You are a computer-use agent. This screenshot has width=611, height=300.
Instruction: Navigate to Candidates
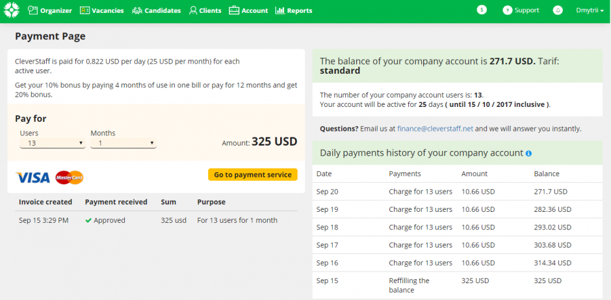tap(156, 10)
